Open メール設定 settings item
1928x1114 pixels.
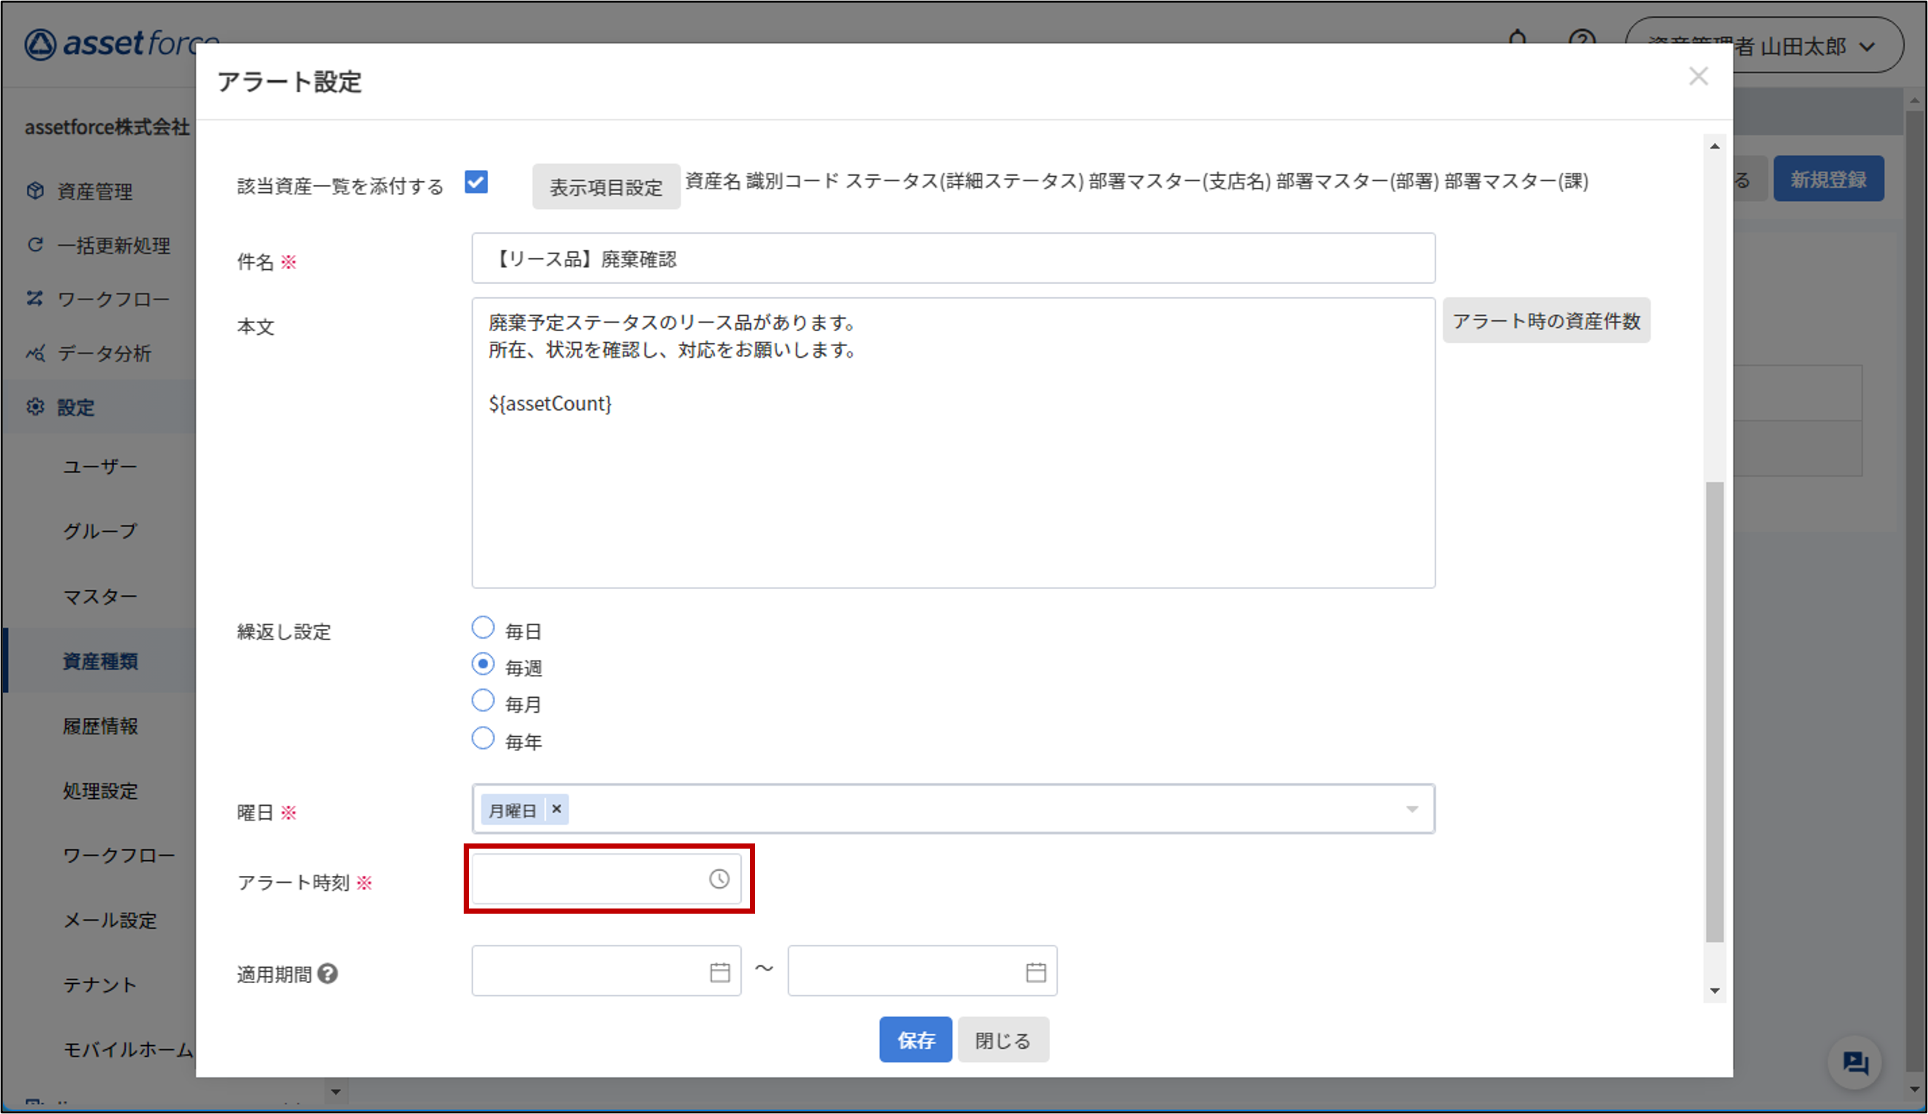[x=109, y=920]
